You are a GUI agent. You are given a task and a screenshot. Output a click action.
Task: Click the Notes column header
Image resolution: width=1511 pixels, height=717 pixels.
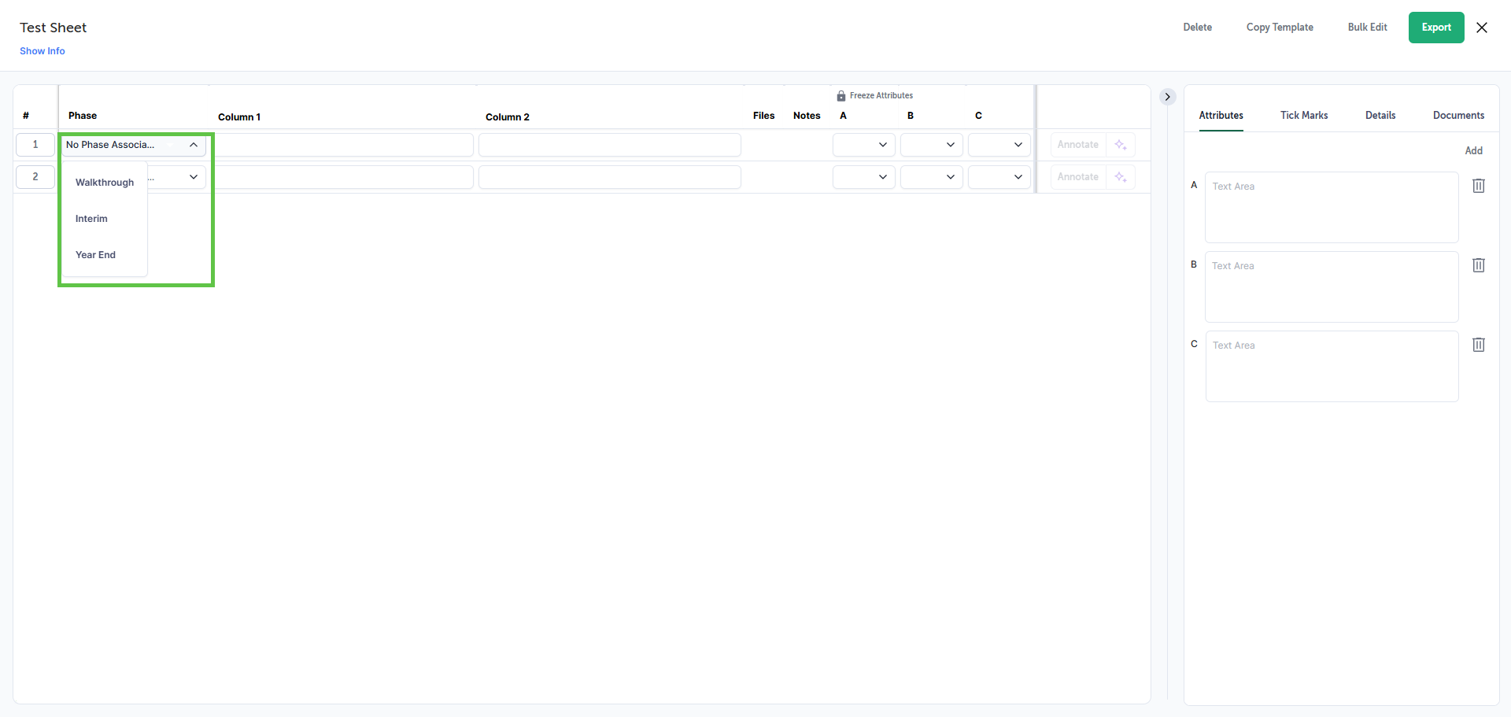[807, 116]
